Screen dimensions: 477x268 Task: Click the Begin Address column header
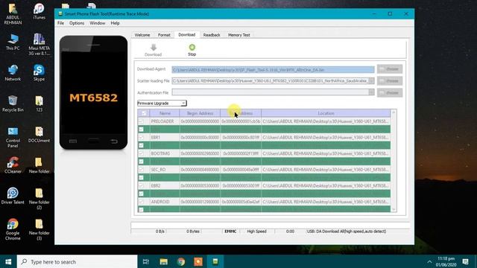(200, 113)
